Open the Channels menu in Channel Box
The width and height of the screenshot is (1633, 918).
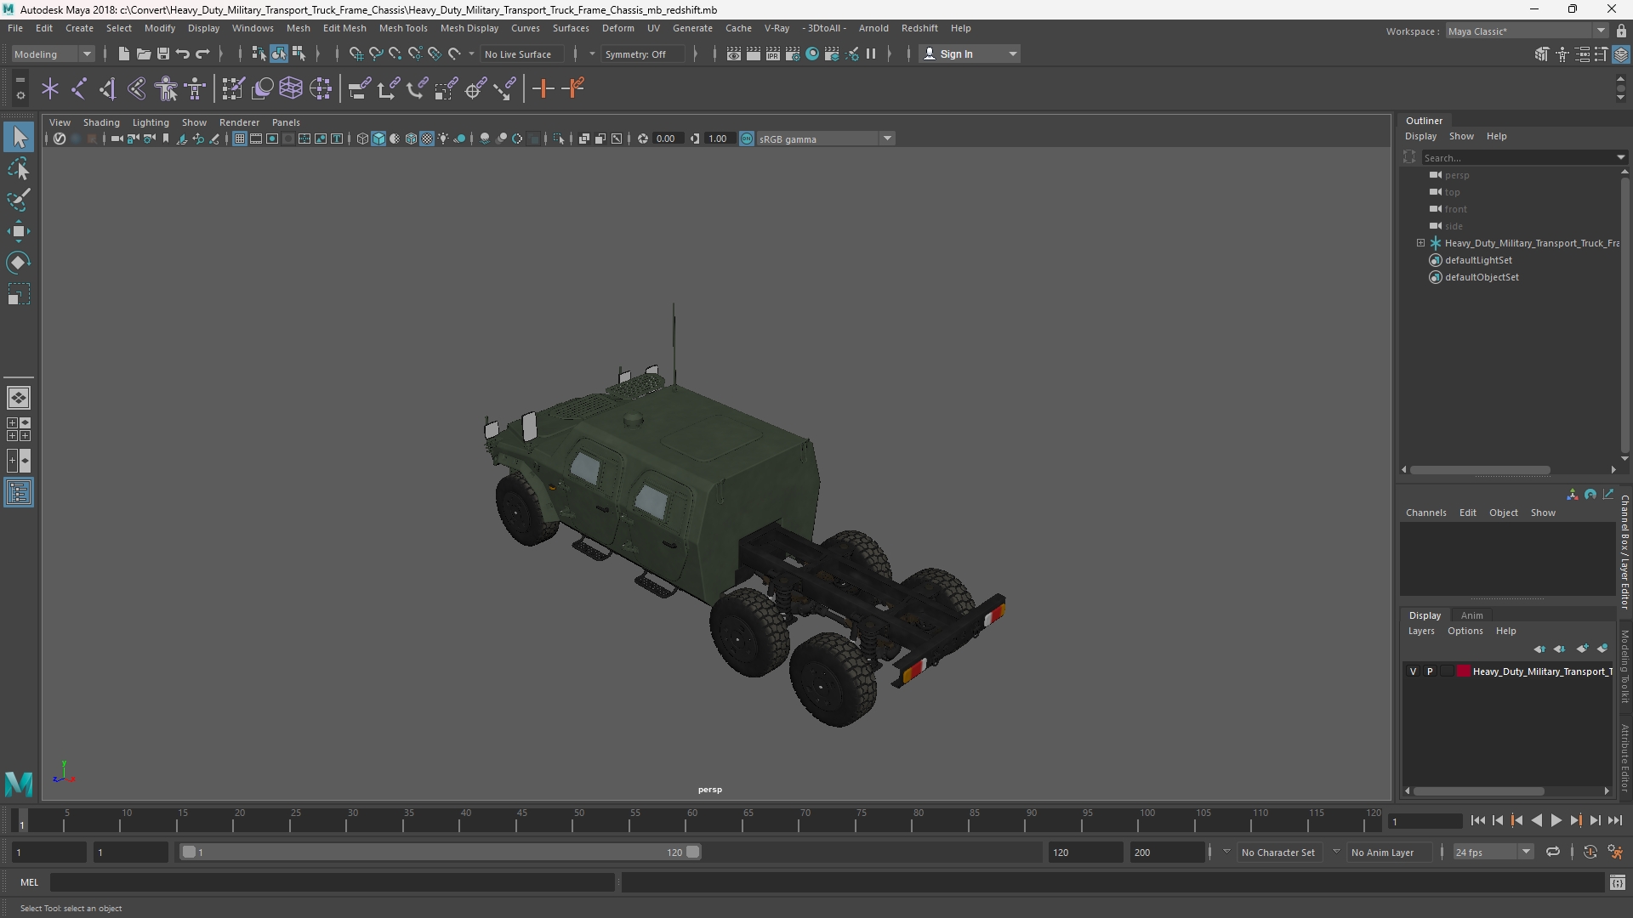point(1425,513)
